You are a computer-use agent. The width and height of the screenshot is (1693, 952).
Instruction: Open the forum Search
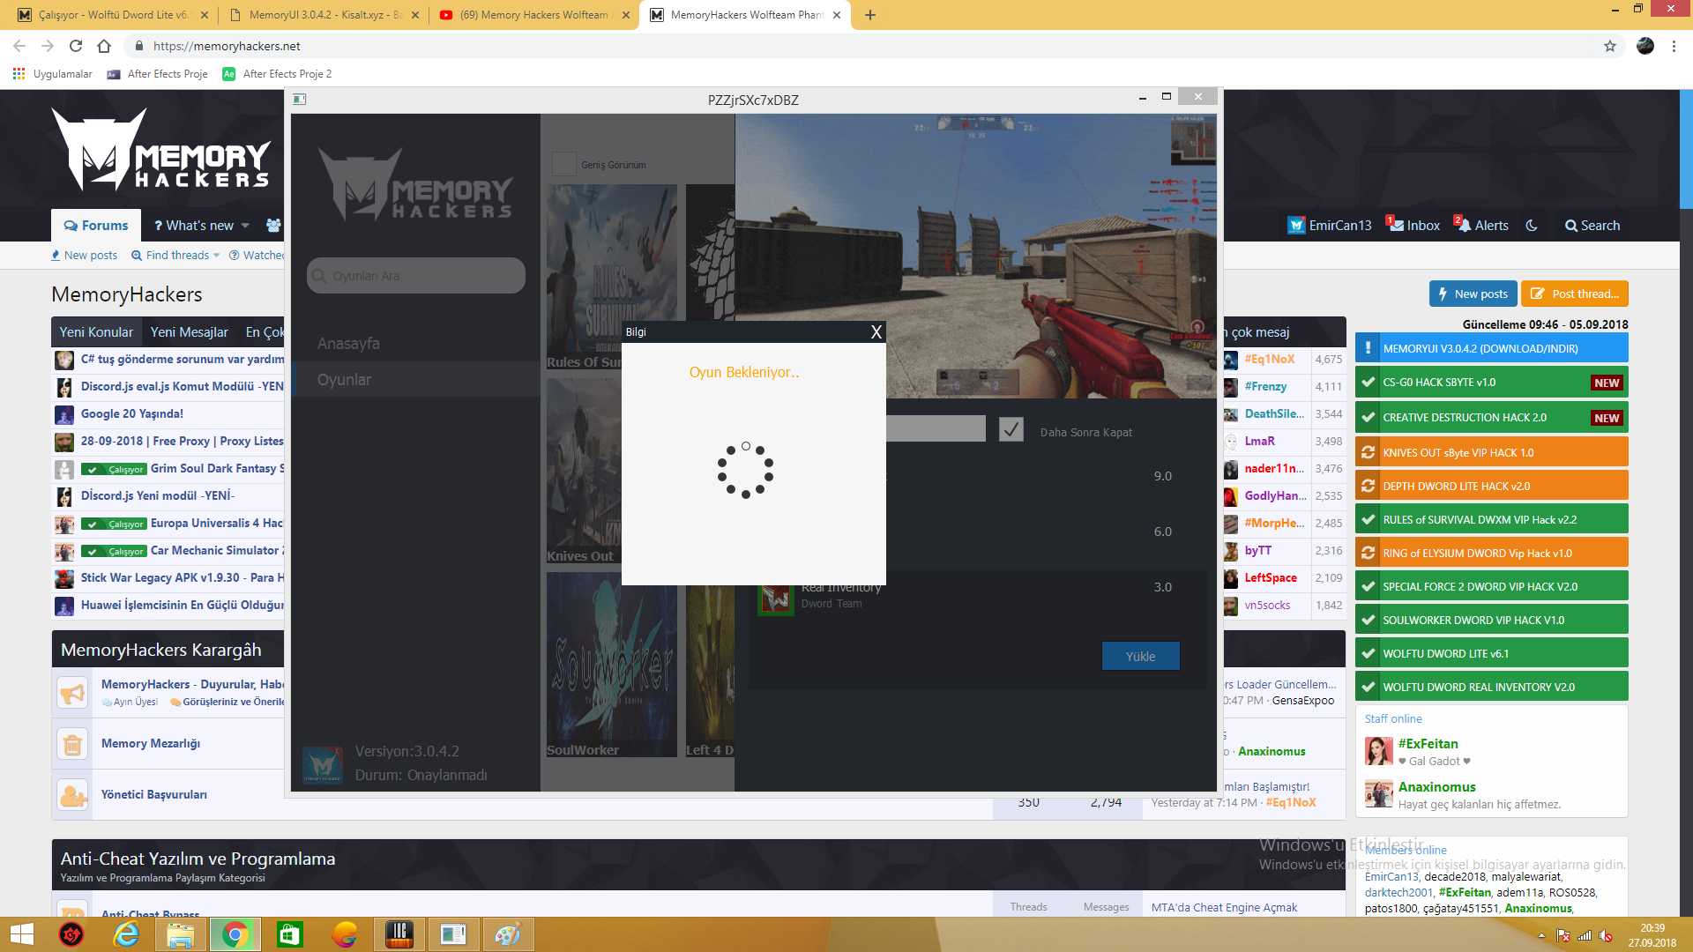tap(1592, 226)
